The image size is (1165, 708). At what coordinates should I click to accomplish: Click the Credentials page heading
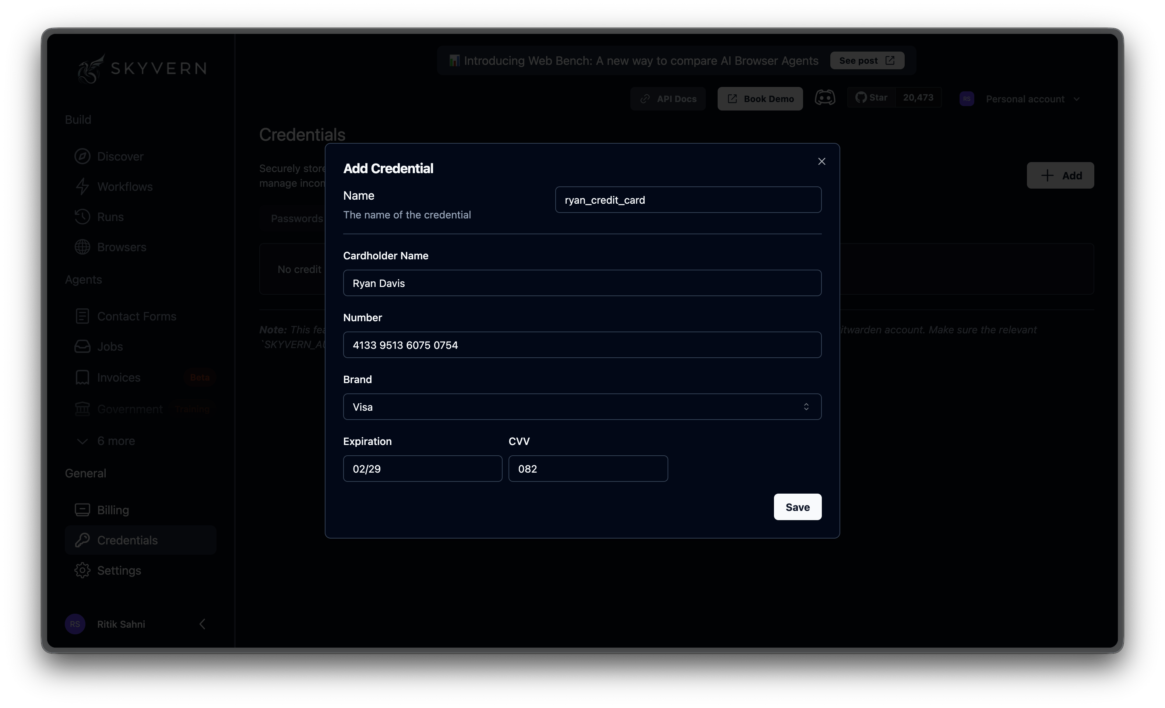coord(302,134)
